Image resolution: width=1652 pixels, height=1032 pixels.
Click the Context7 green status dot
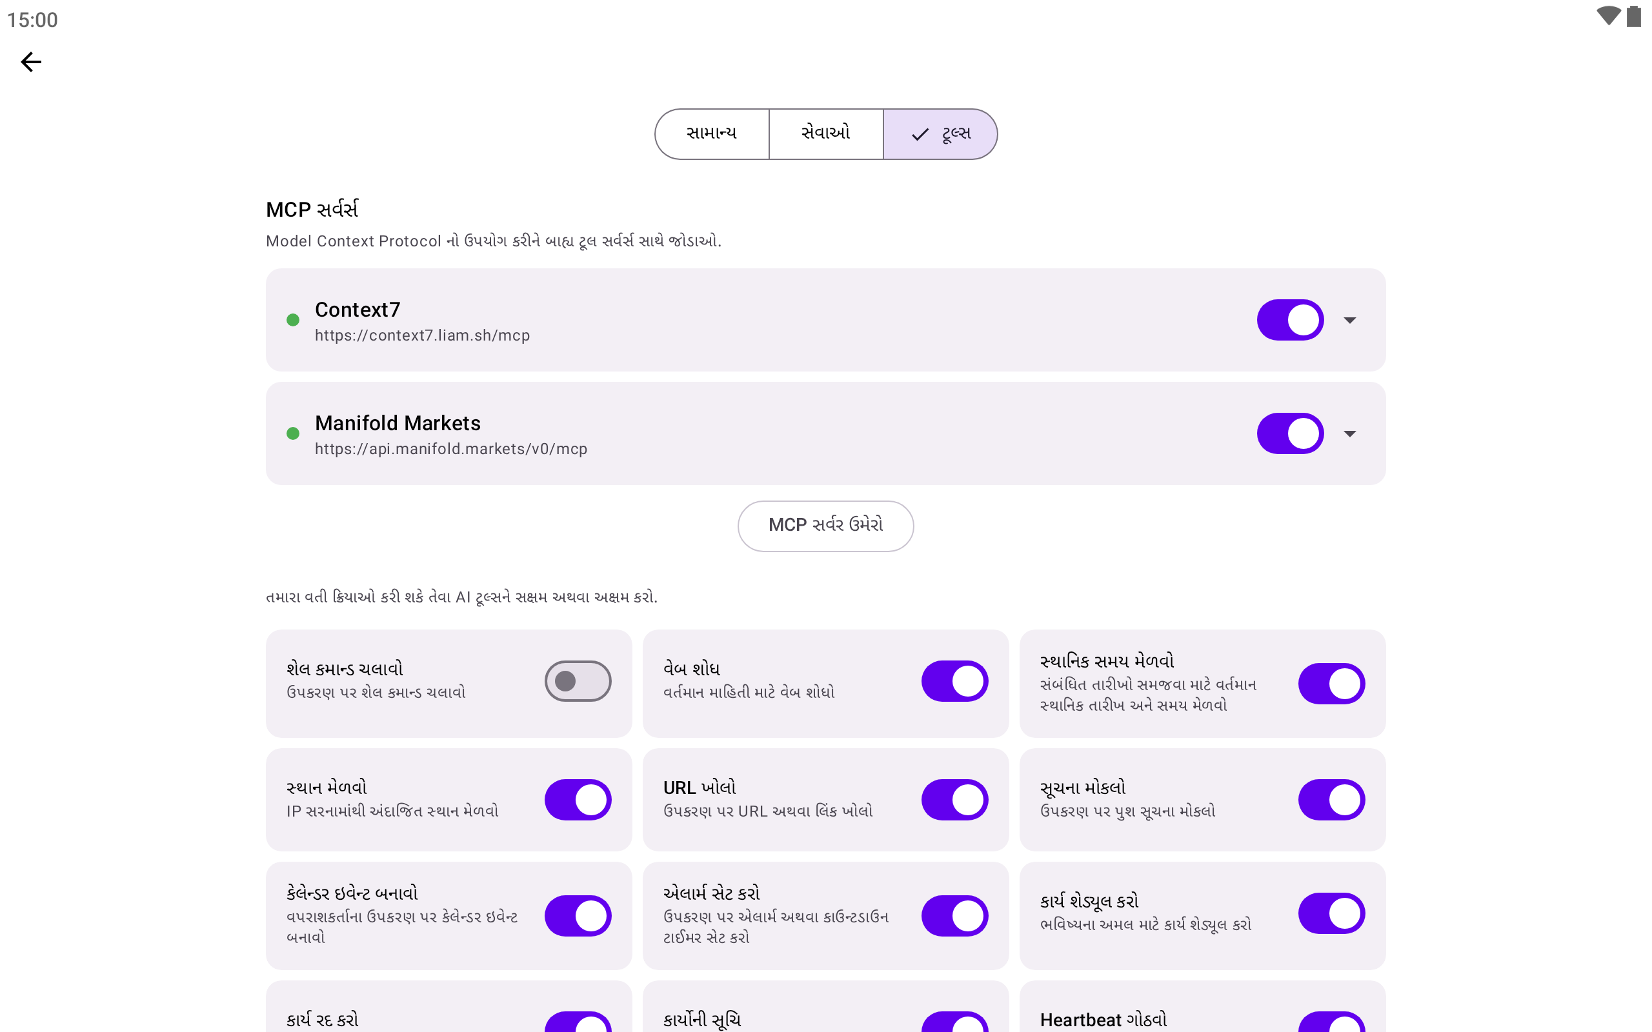point(293,320)
